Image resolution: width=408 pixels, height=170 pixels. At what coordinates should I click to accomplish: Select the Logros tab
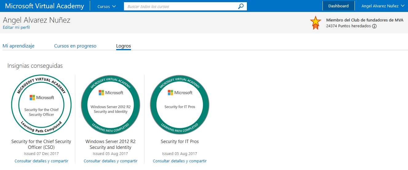pos(123,46)
